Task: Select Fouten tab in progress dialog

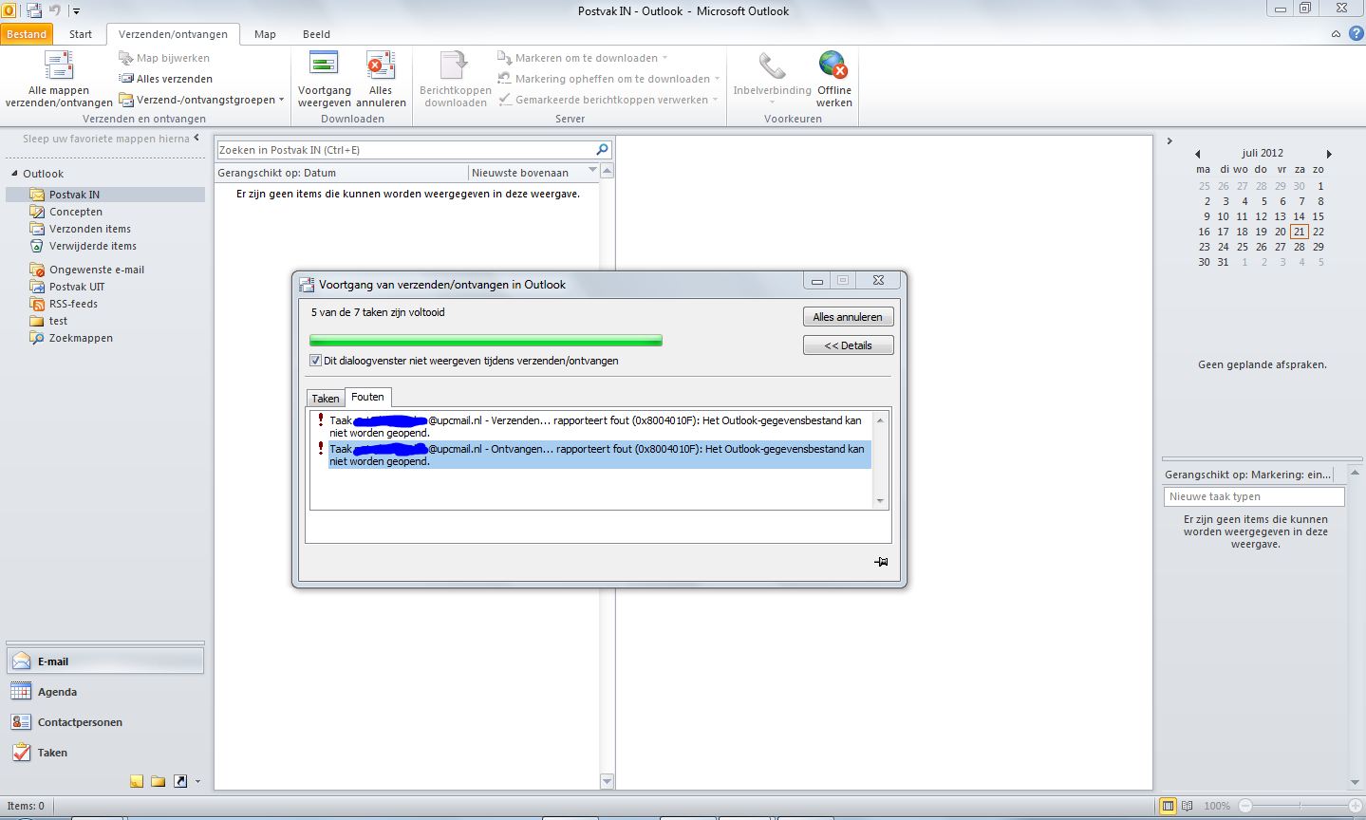Action: point(367,397)
